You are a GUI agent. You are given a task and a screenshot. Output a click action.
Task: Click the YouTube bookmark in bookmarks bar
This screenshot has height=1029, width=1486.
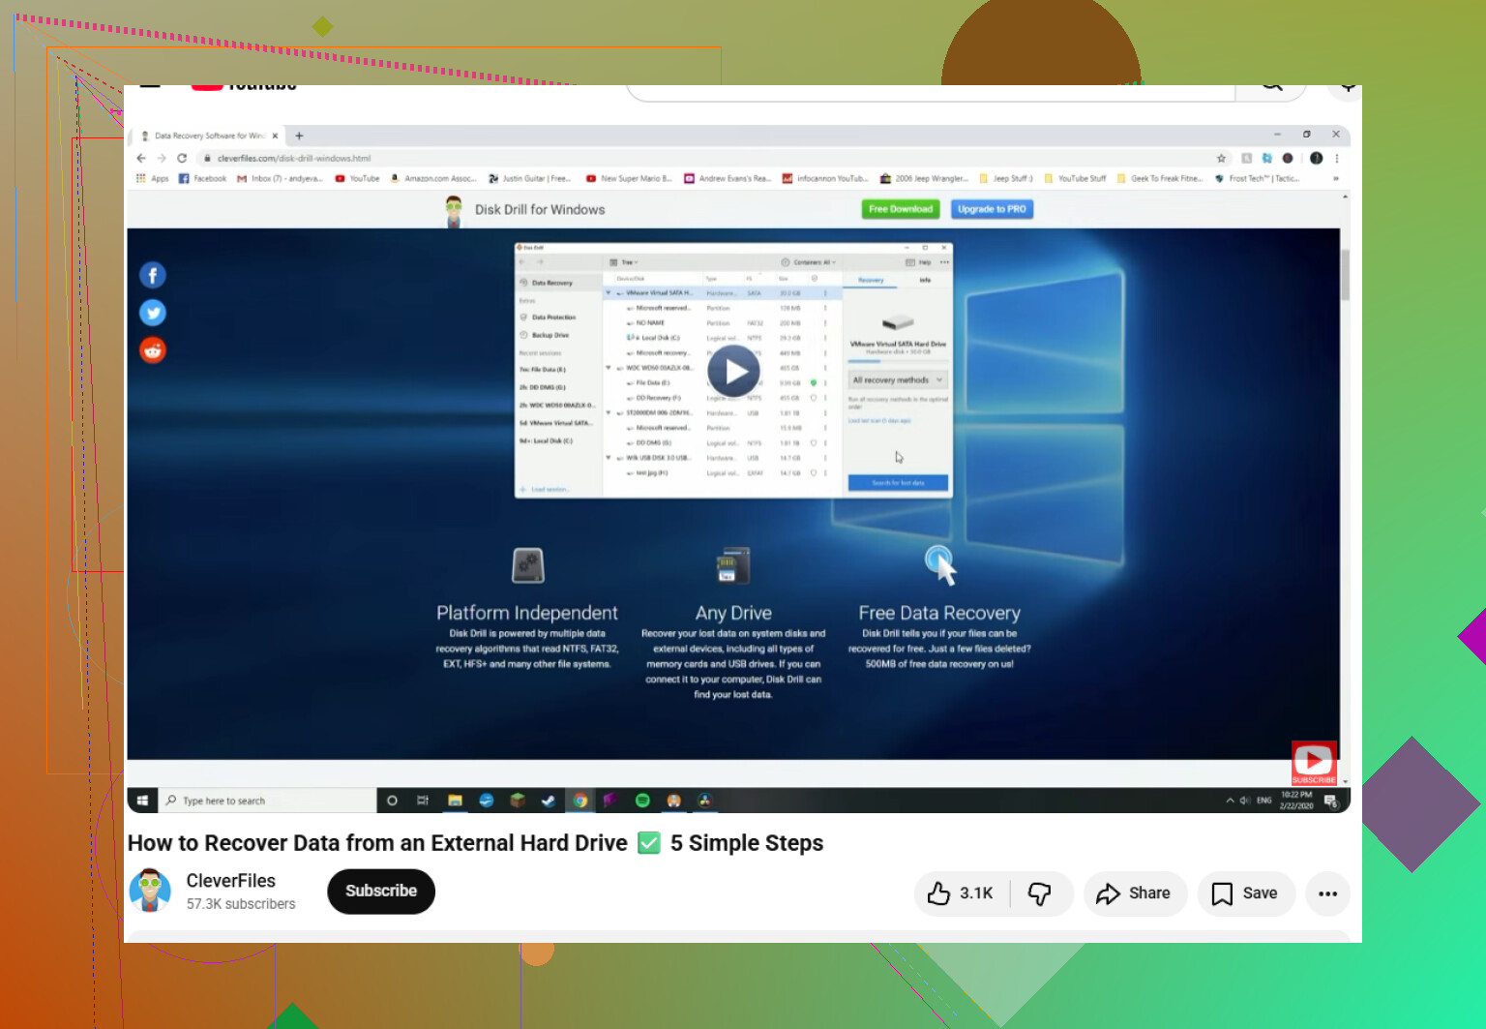click(357, 178)
